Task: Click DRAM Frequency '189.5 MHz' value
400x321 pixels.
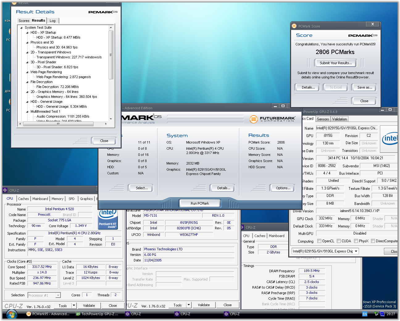Action: [x=312, y=271]
